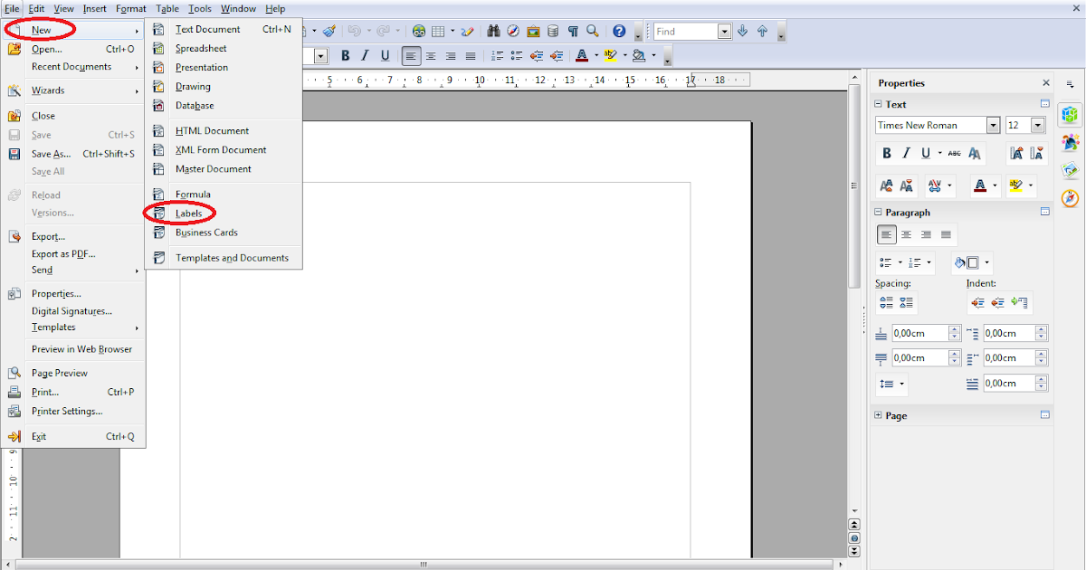Open Times New Roman font dropdown in sidebar
1086x570 pixels.
click(993, 126)
